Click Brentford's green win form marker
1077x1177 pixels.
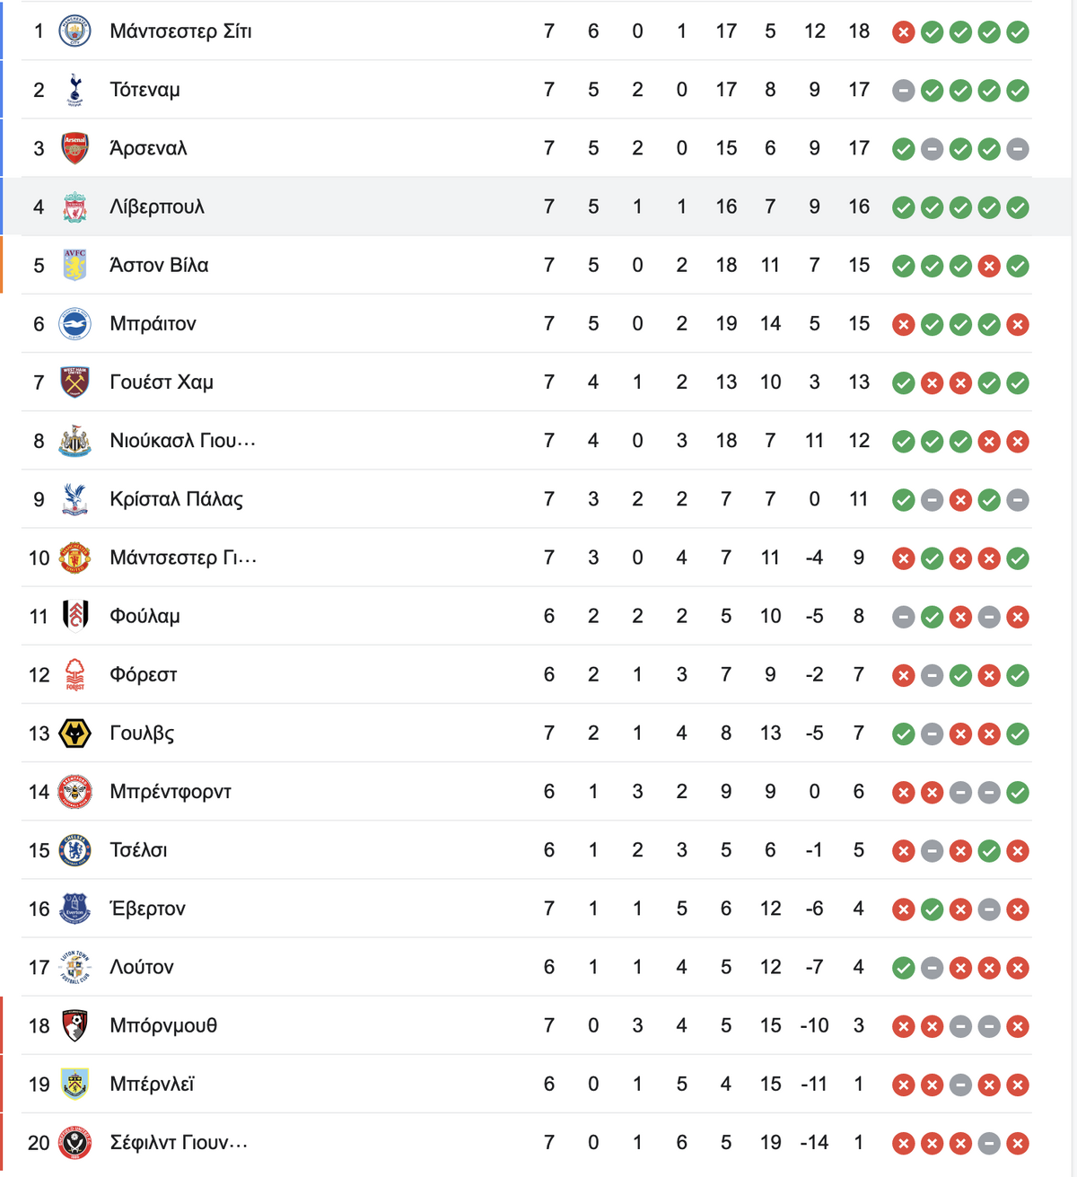[1018, 793]
